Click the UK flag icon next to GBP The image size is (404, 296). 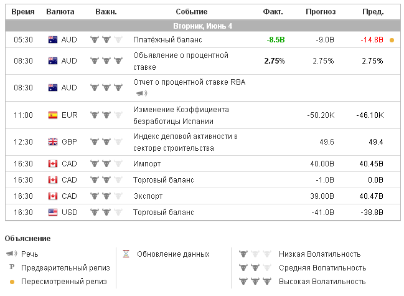click(53, 142)
